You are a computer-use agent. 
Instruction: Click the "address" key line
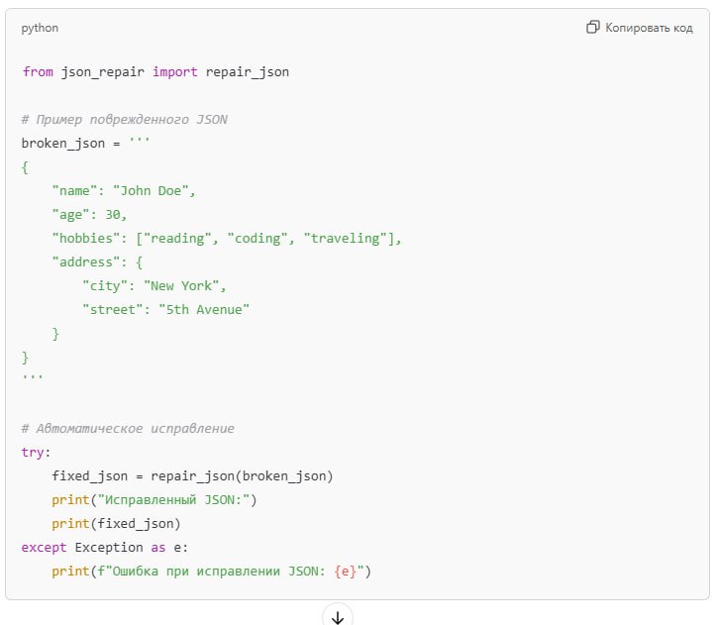click(97, 261)
